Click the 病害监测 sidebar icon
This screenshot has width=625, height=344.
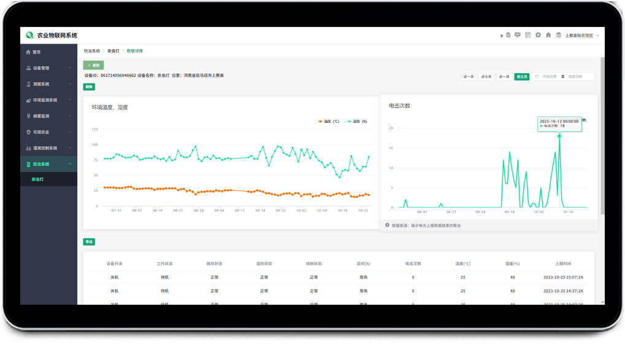pos(28,116)
